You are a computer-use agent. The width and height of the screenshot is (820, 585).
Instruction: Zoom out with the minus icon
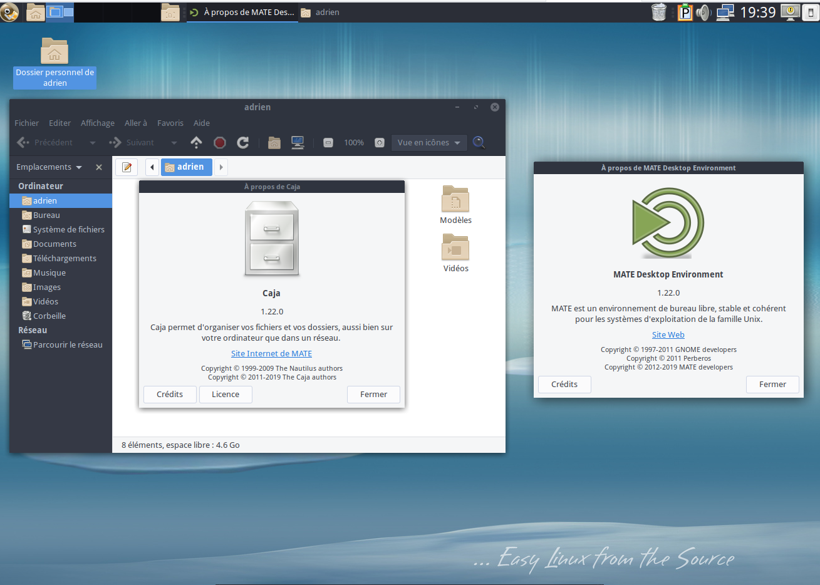point(328,143)
